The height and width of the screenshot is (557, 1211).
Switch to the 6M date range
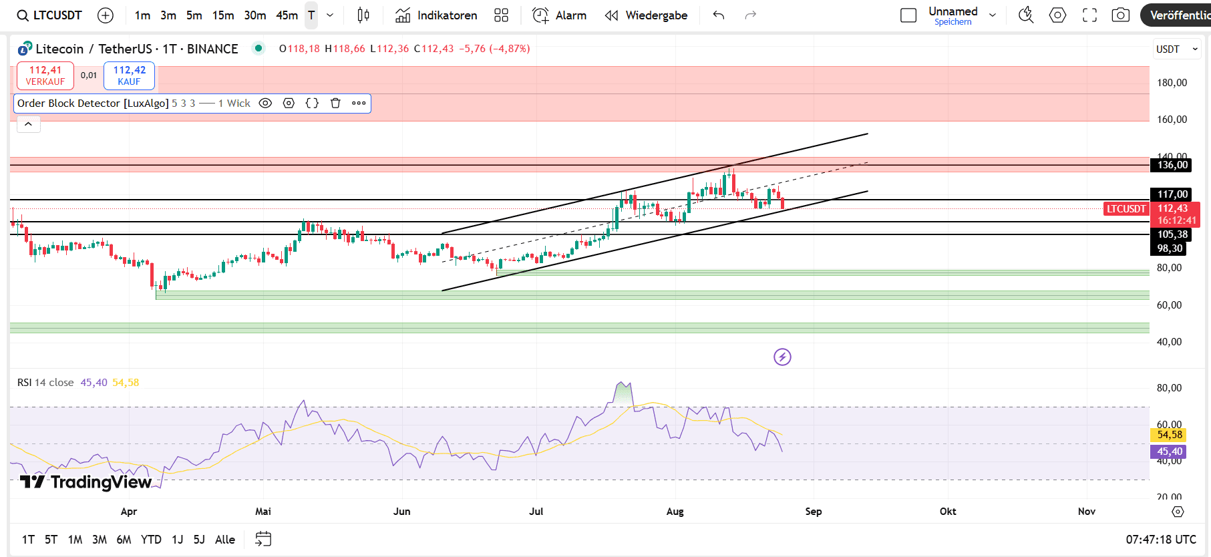tap(124, 540)
